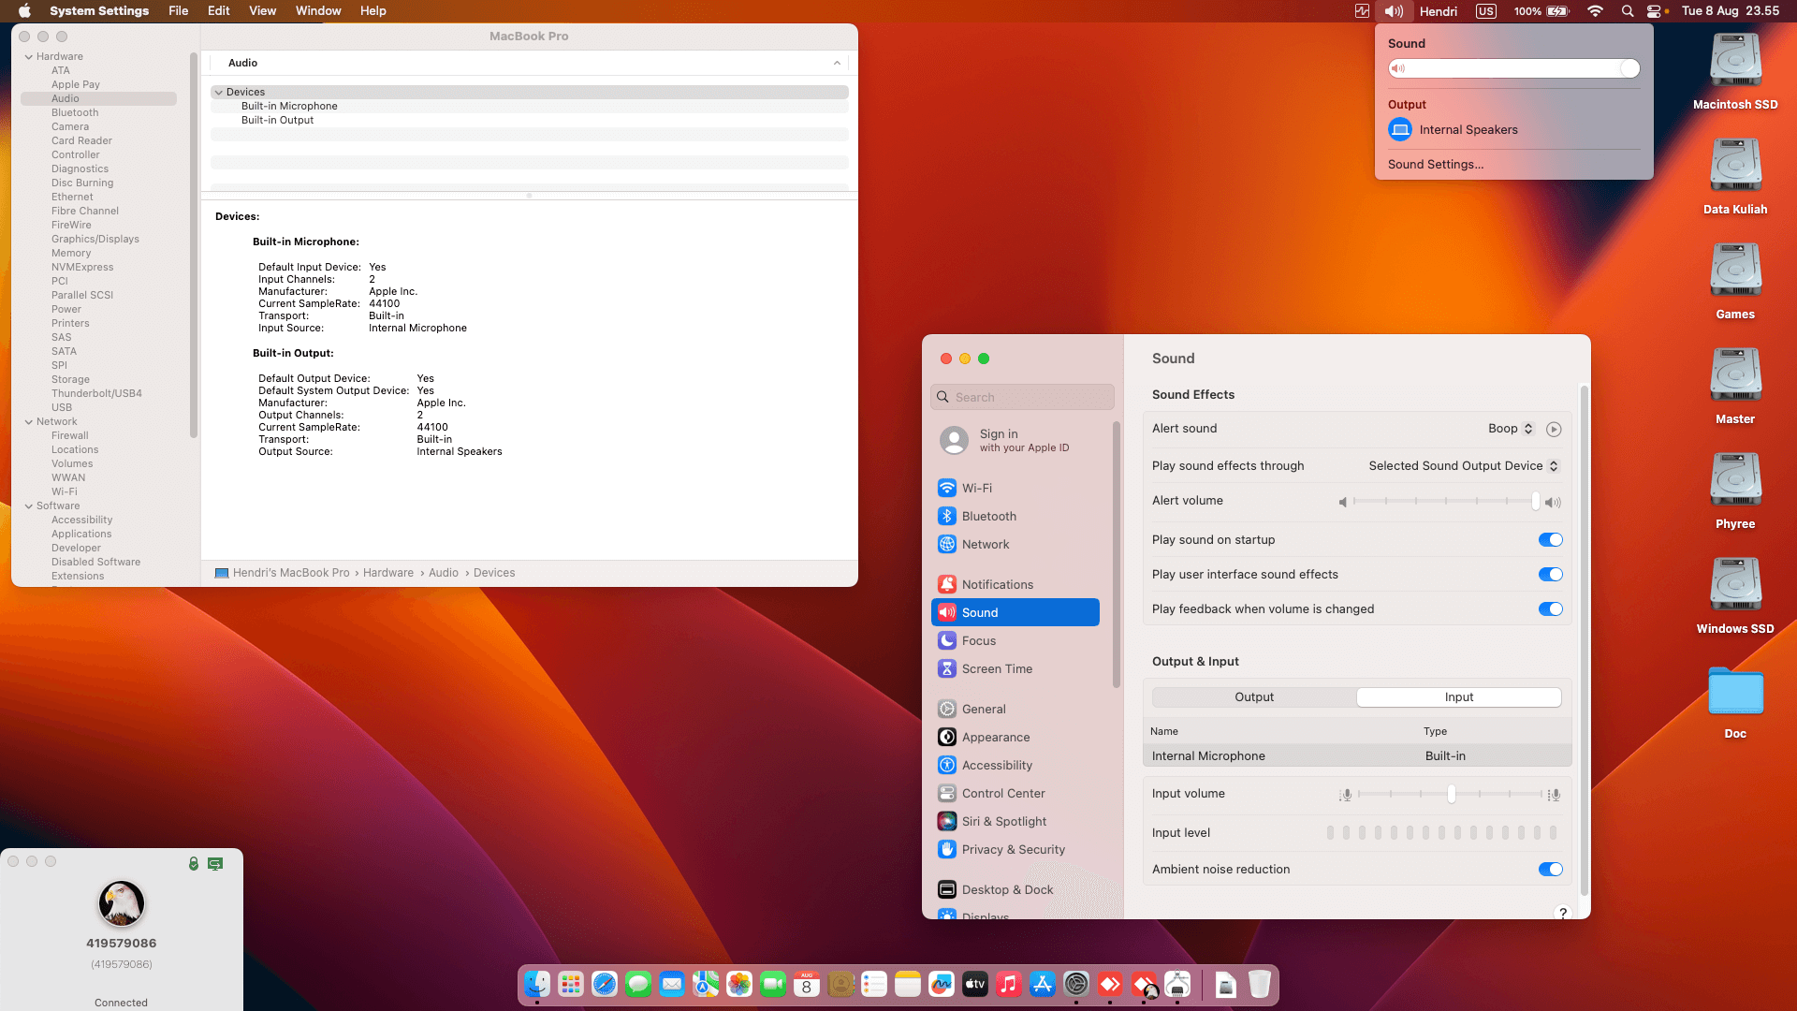Select Graphics/Displays in hardware tree
Viewport: 1797px width, 1011px height.
[x=95, y=240]
